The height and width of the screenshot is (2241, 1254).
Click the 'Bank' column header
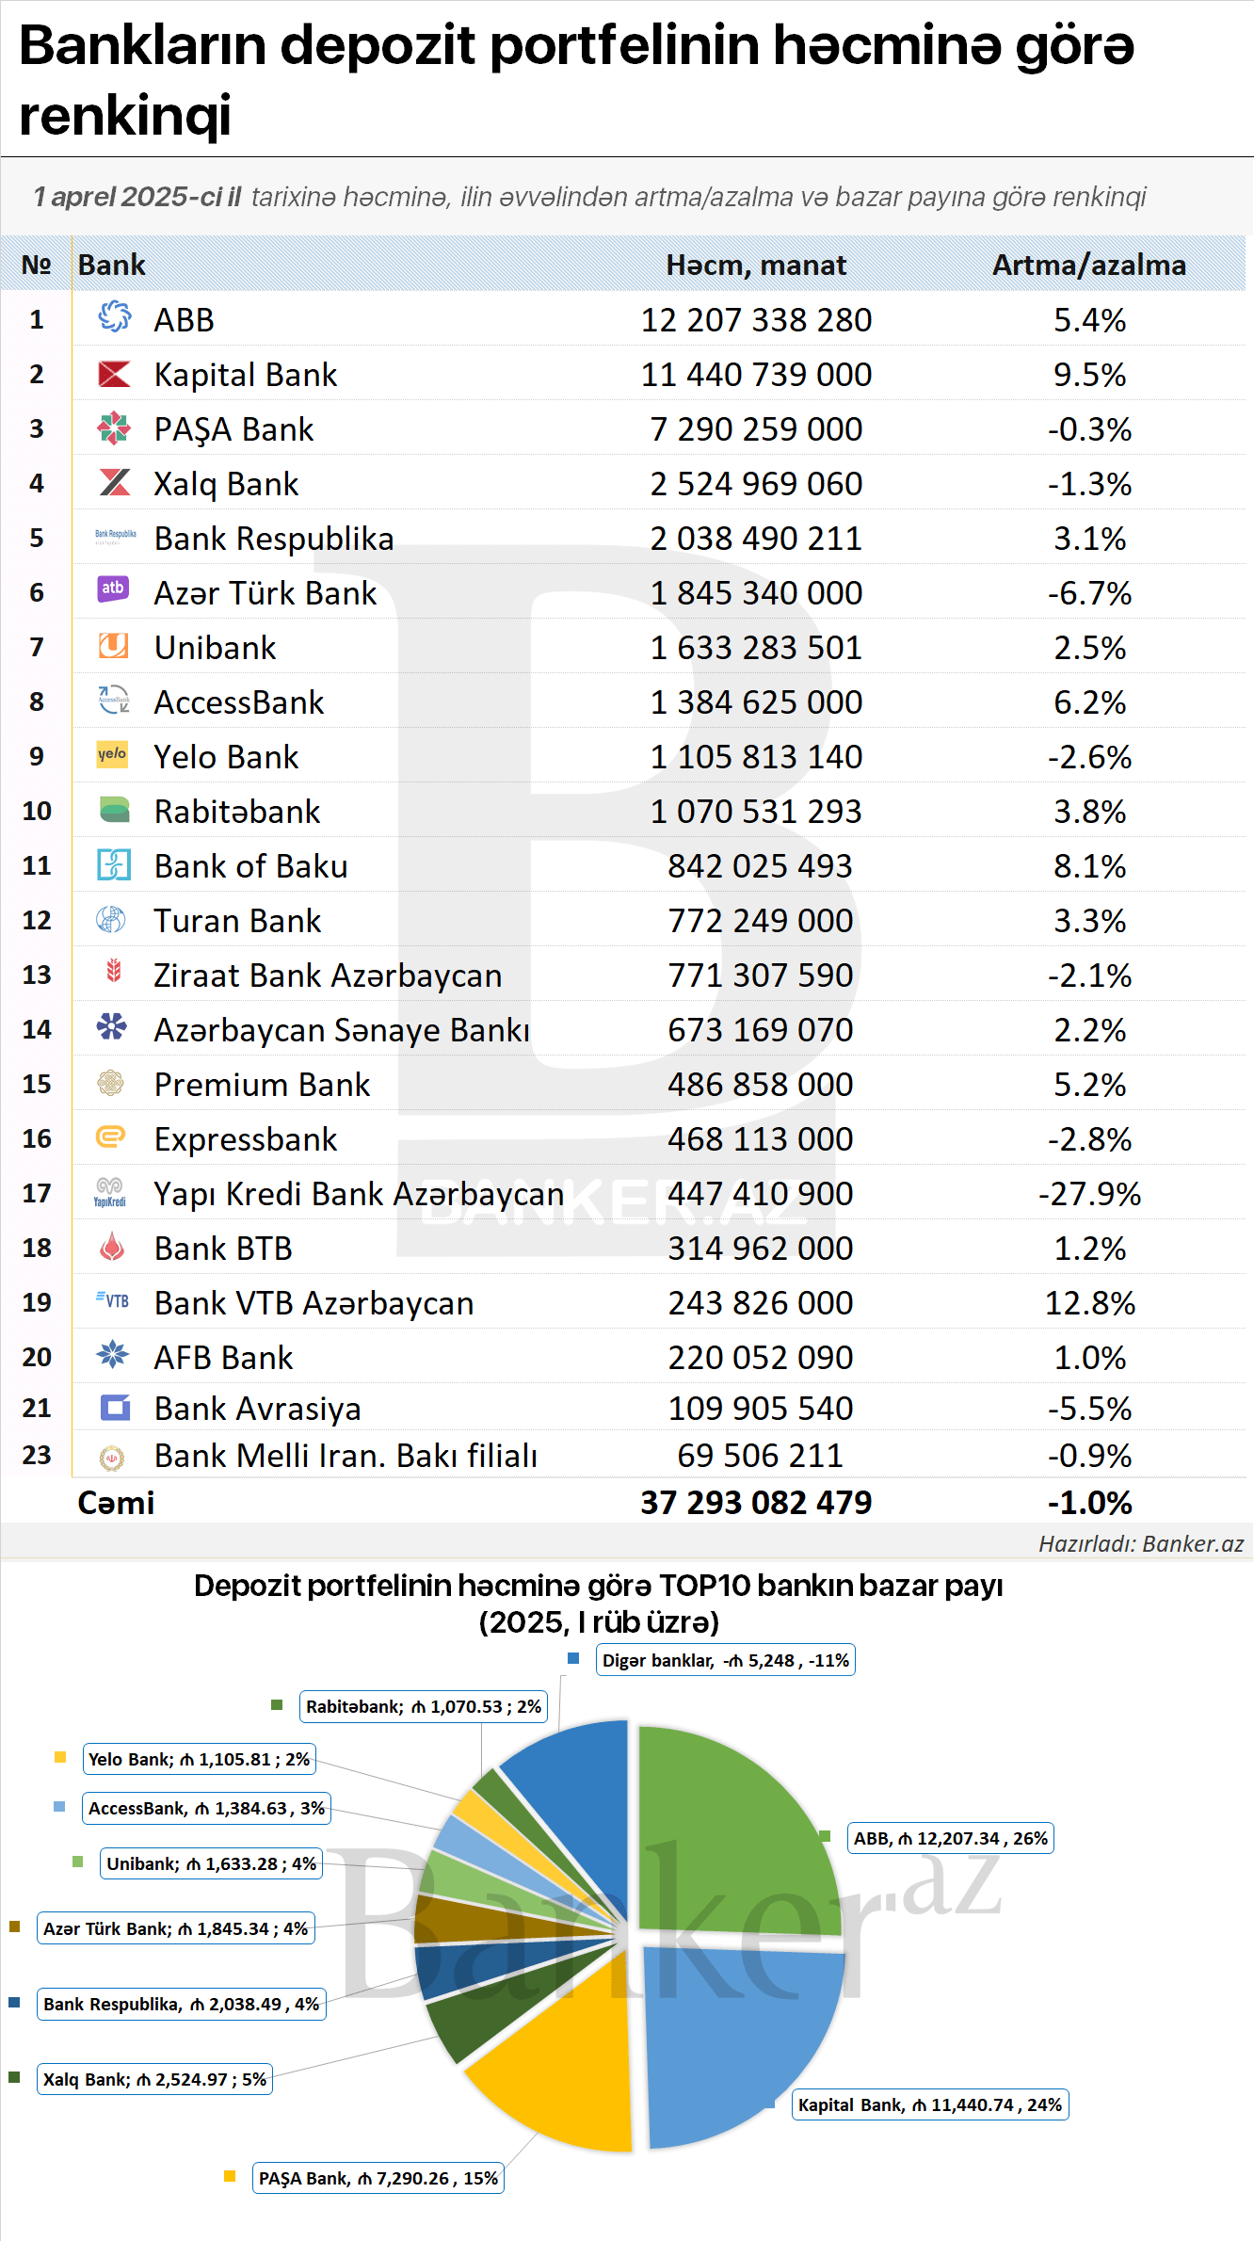coord(112,265)
